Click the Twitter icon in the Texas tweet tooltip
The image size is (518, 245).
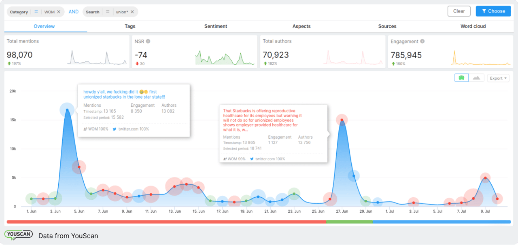point(115,129)
